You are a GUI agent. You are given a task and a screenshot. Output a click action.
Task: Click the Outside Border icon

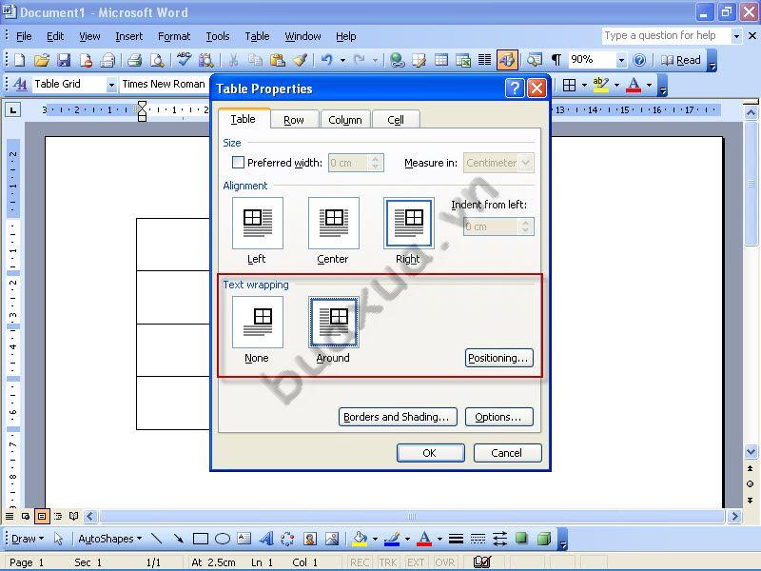click(569, 86)
